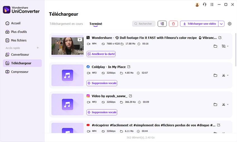Expand the Télécharger une vidéo dropdown arrow
This screenshot has width=237, height=142.
[x=221, y=24]
